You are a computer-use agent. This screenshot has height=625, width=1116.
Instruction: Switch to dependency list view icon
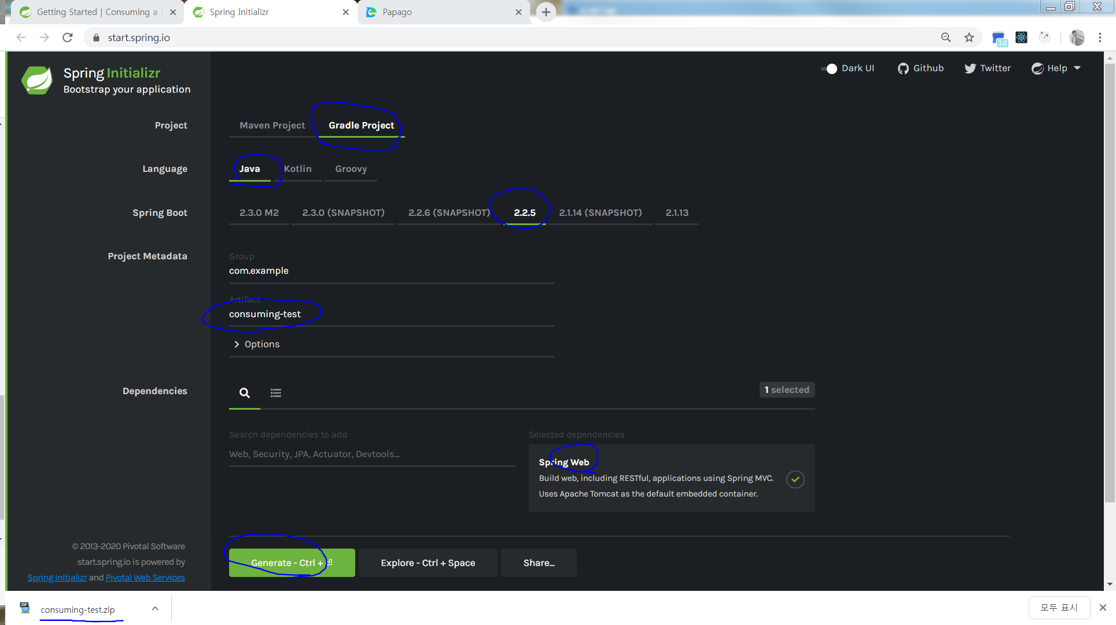276,393
